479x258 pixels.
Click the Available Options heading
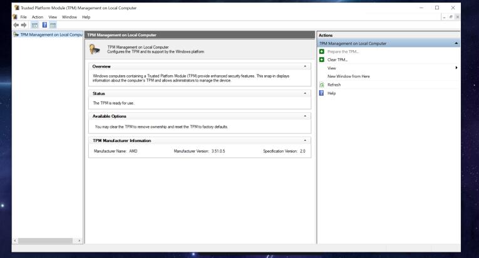110,116
